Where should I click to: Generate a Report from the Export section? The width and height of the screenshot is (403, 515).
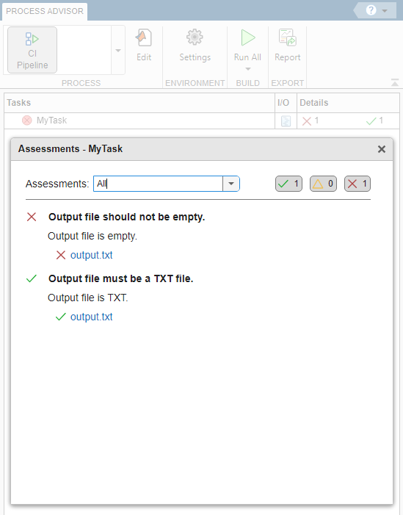pyautogui.click(x=288, y=45)
